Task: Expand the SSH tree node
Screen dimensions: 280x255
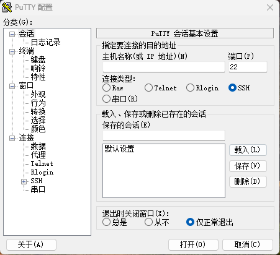Action: 24,181
